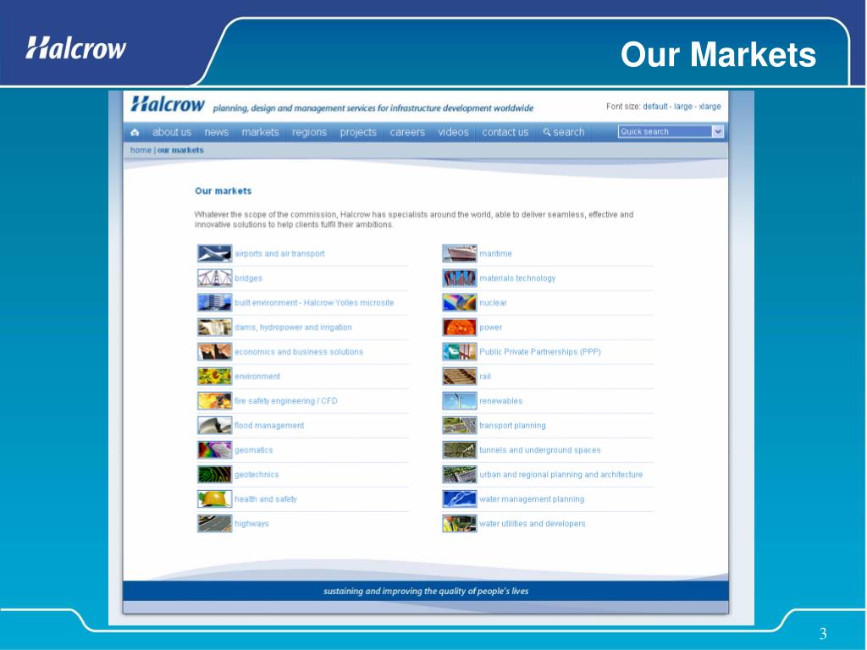Image resolution: width=867 pixels, height=650 pixels.
Task: Open urban and regional planning and architecture link
Action: tap(561, 474)
